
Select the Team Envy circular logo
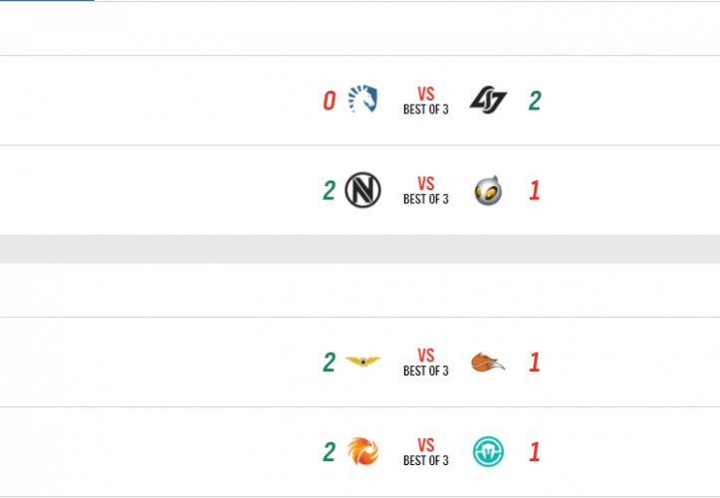pos(362,190)
